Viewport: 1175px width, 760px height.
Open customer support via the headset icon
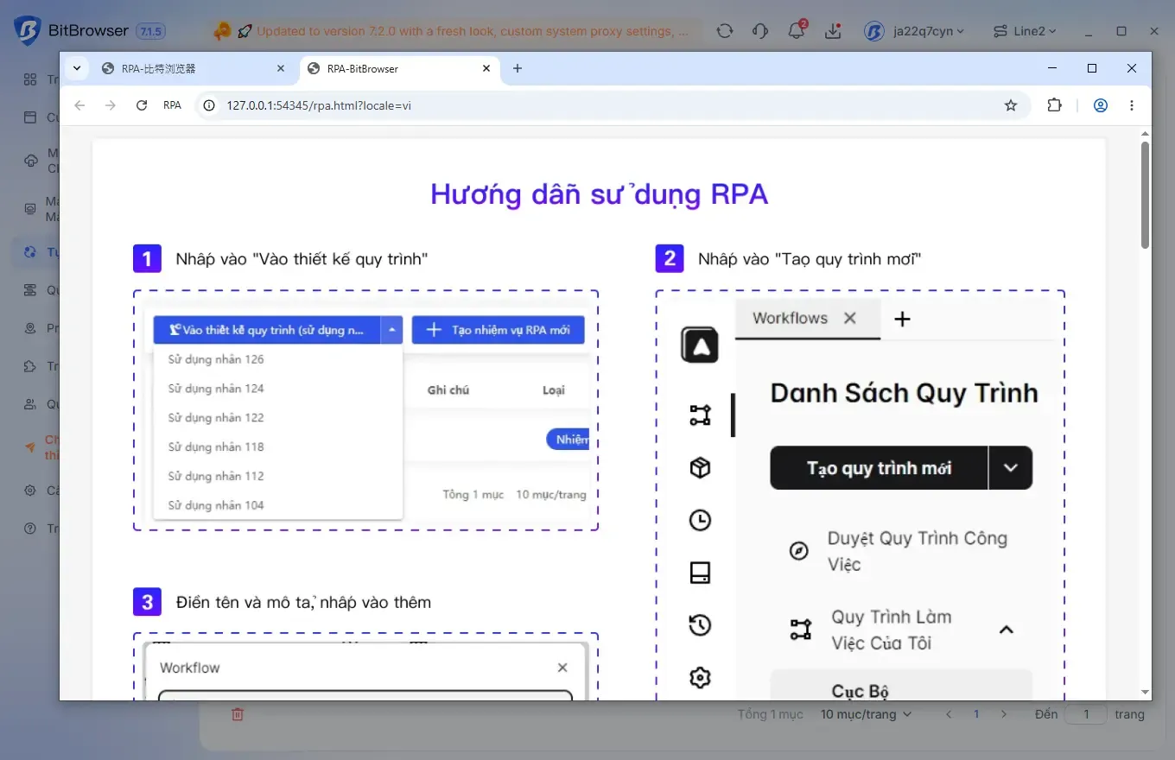pyautogui.click(x=760, y=31)
